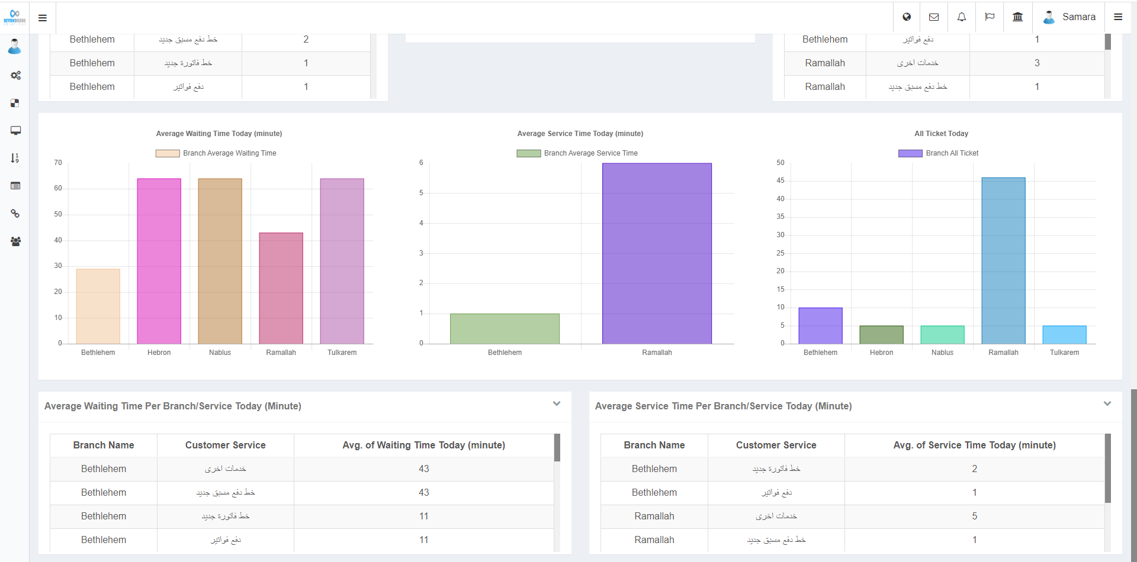Viewport: 1137px width, 562px height.
Task: Open the globe language icon
Action: pos(907,17)
